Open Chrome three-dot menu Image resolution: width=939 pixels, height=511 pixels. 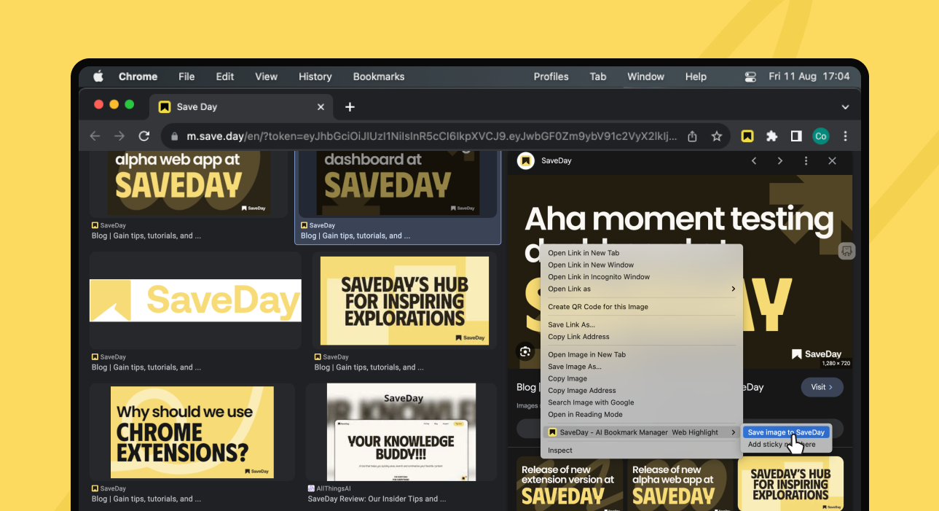[x=845, y=136]
